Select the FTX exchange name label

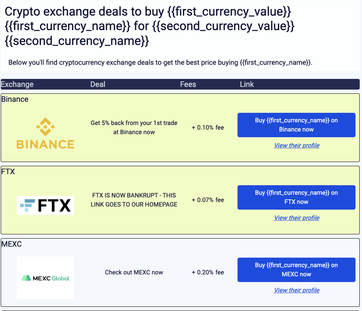(x=8, y=172)
